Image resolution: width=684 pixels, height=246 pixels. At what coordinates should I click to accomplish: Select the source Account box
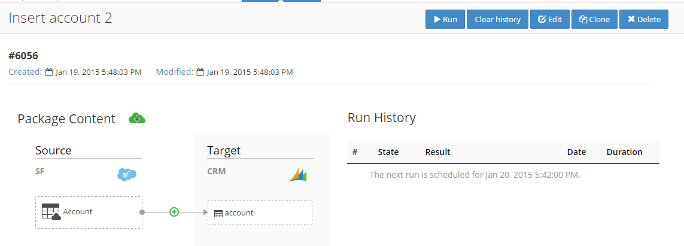tap(89, 212)
